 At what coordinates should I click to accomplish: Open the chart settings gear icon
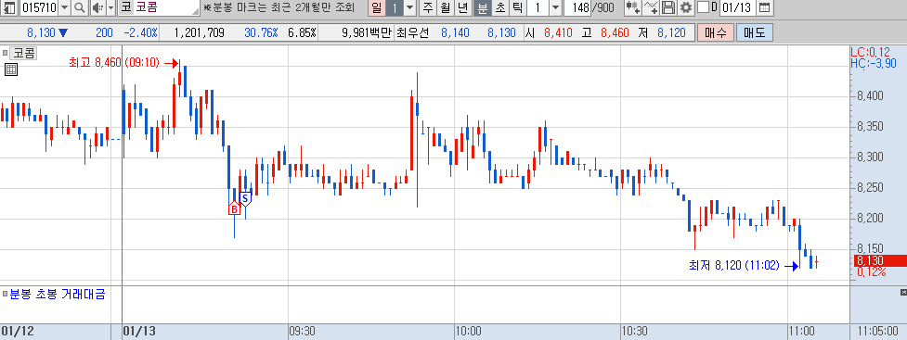point(686,8)
